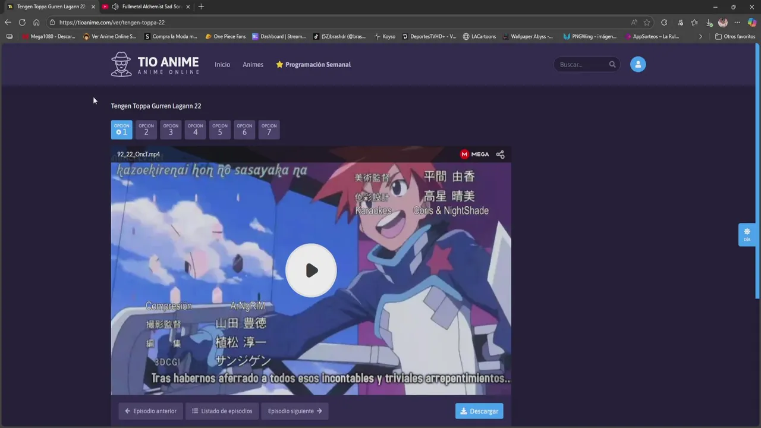Viewport: 761px width, 428px height.
Task: Open the TikTok brashdr bookmark
Action: (340, 36)
